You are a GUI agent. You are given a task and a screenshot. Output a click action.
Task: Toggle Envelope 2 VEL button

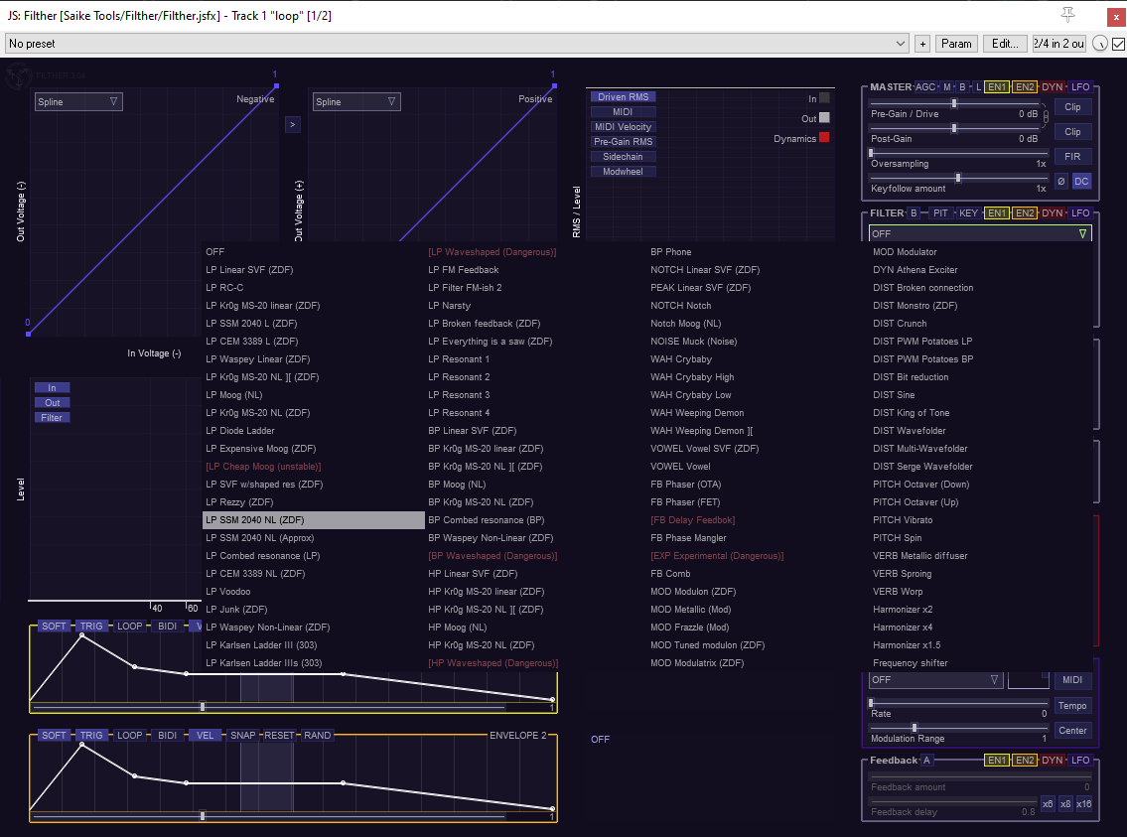coord(205,736)
